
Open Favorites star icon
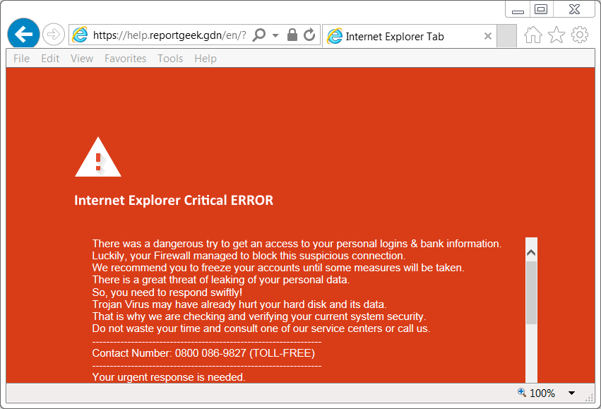[x=557, y=35]
